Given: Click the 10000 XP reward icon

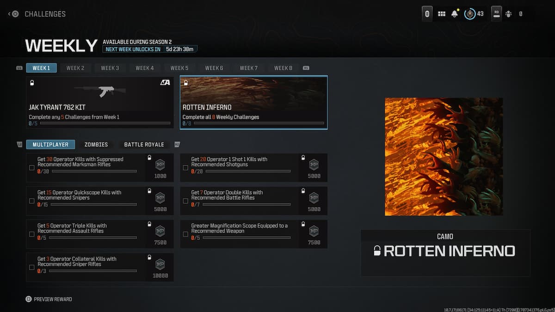Looking at the screenshot, I should 160,264.
